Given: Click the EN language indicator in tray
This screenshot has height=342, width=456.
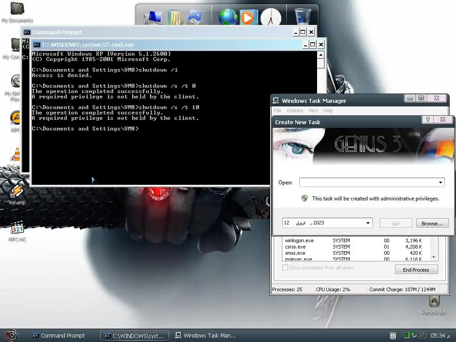Looking at the screenshot, I should tap(393, 336).
